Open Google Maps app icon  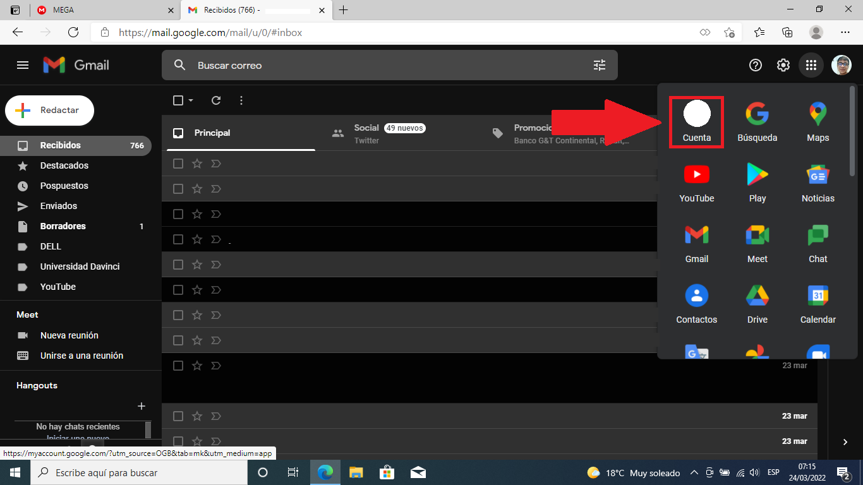[818, 121]
